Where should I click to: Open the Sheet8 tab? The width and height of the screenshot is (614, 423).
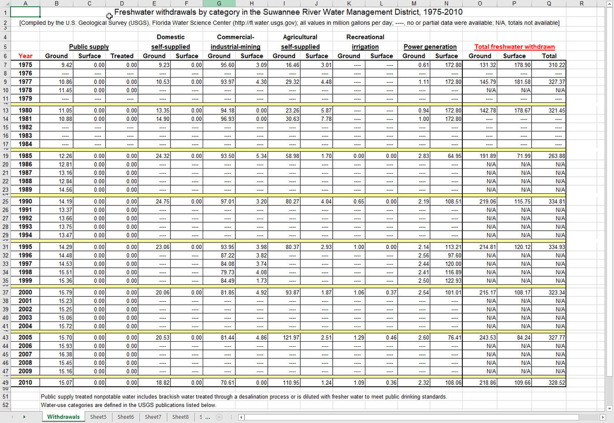180,417
